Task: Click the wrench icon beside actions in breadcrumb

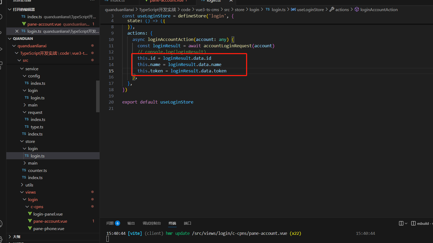Action: coord(332,10)
